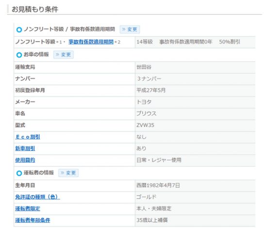
Task: Select the value 35歳以上補償
Action: click(x=152, y=220)
